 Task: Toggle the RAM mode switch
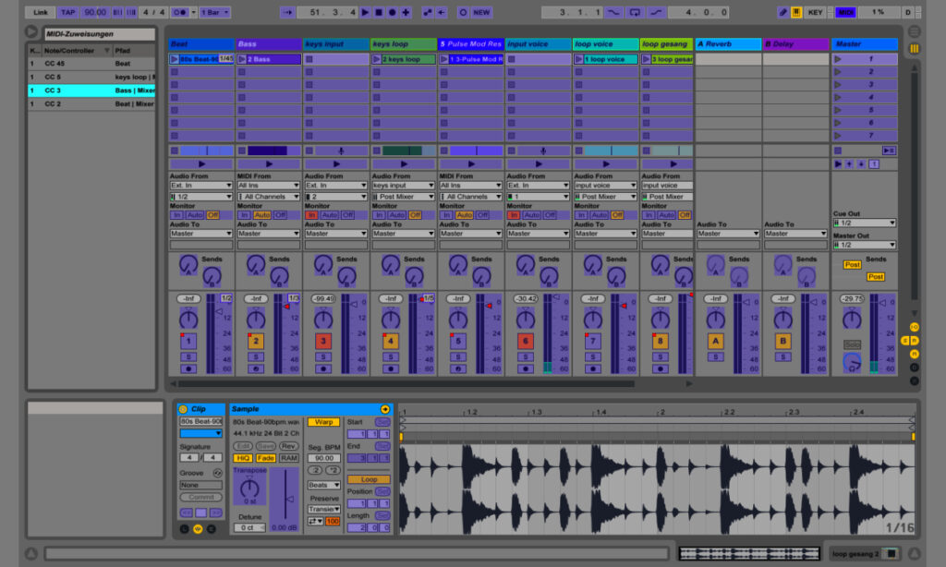[288, 458]
